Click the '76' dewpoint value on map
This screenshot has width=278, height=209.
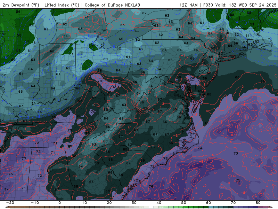[151, 186]
